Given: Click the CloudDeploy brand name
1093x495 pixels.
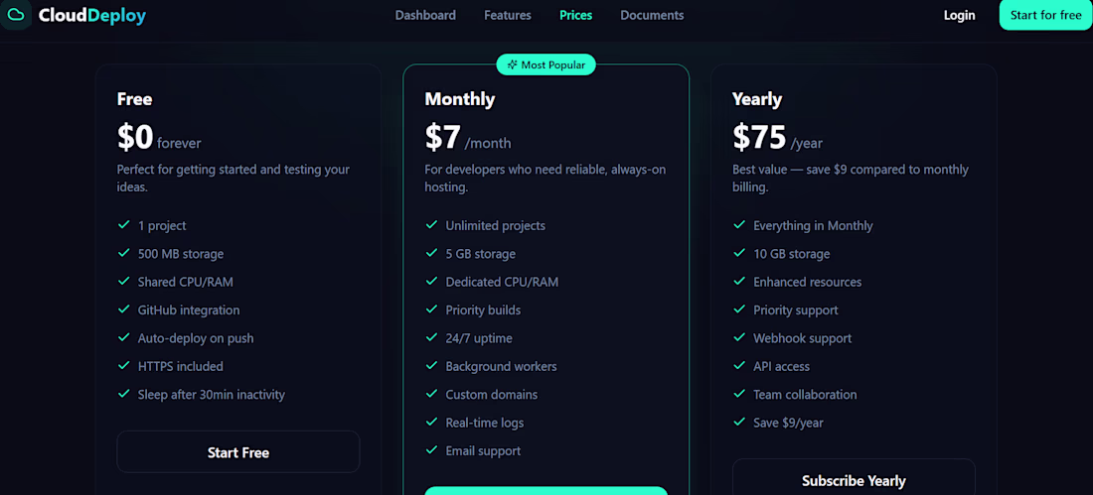Looking at the screenshot, I should [x=92, y=15].
